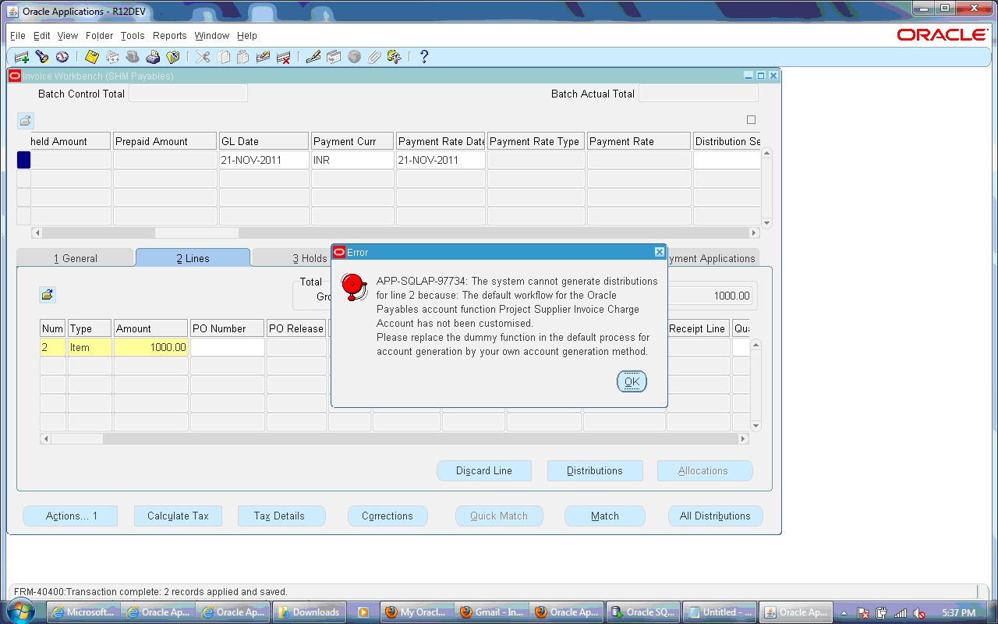The height and width of the screenshot is (624, 998).
Task: Open the Help menu
Action: 247,36
